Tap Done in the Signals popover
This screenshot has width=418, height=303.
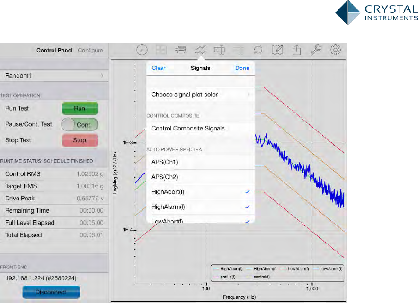coord(242,68)
